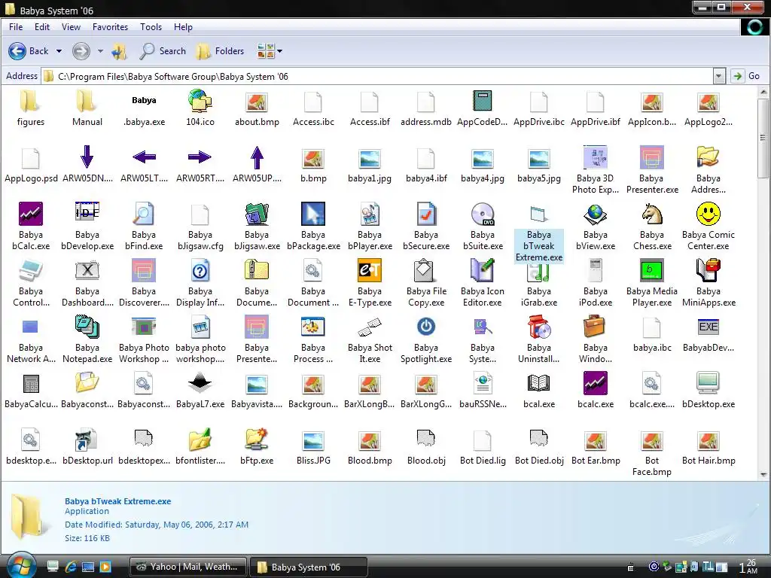Select Babya MiniApps.exe icon

pyautogui.click(x=708, y=270)
